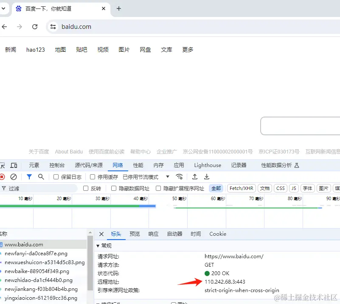The height and width of the screenshot is (304, 340).
Task: Filter requests by JS
Action: pyautogui.click(x=294, y=188)
